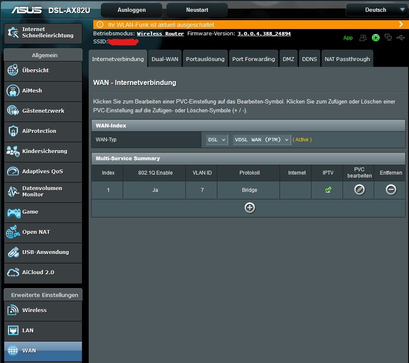Click the Multi-Service Summary header
409x363 pixels.
coord(248,159)
